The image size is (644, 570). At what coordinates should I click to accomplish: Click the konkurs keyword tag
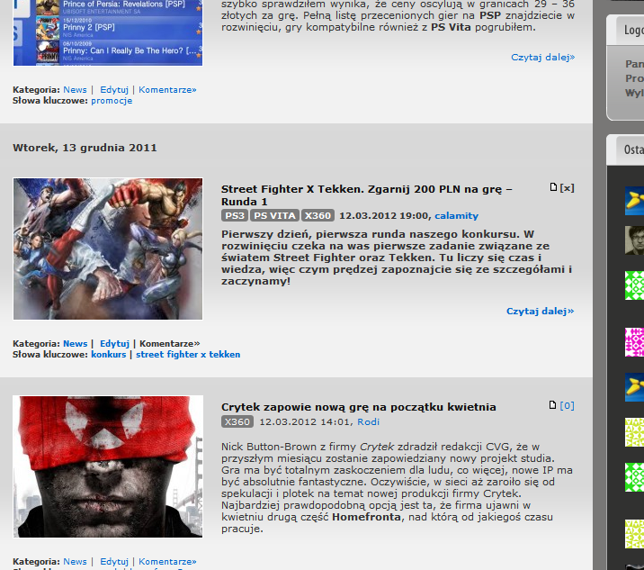[109, 355]
